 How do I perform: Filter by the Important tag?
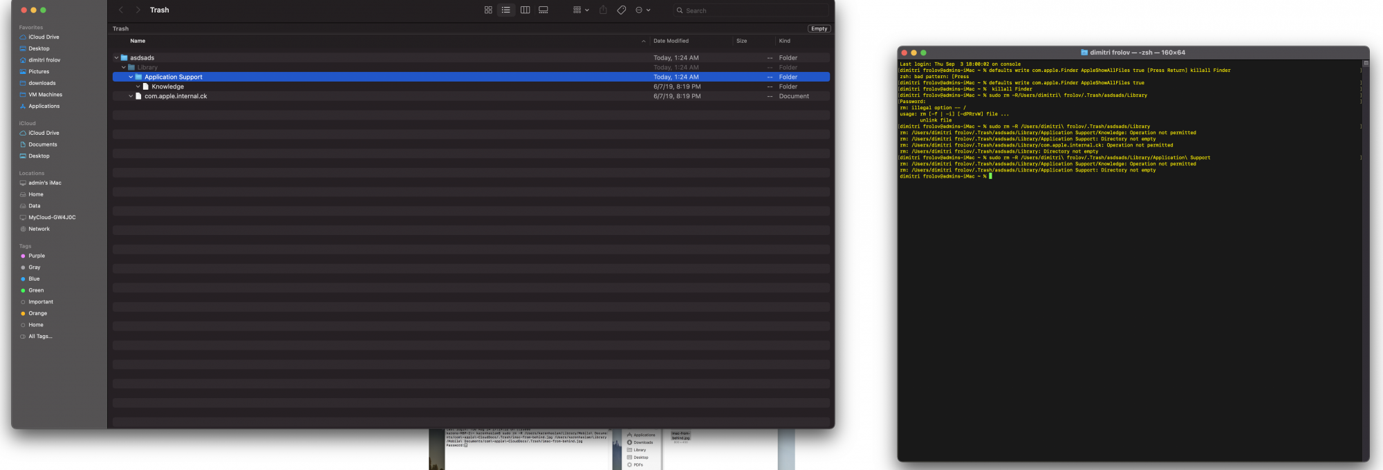41,302
